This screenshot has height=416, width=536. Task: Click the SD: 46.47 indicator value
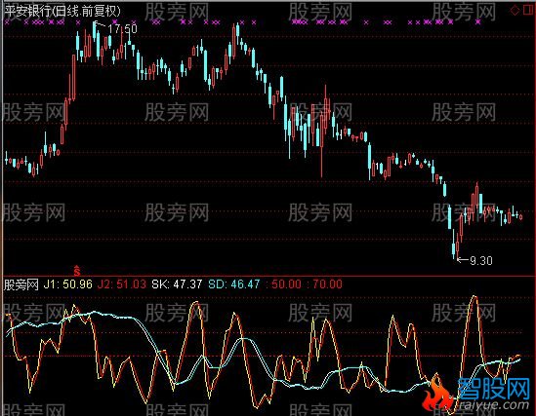tap(233, 284)
